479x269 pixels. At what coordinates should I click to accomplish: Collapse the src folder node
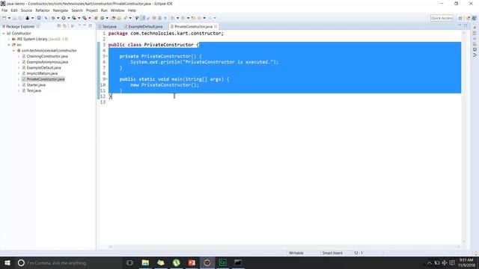(9, 45)
